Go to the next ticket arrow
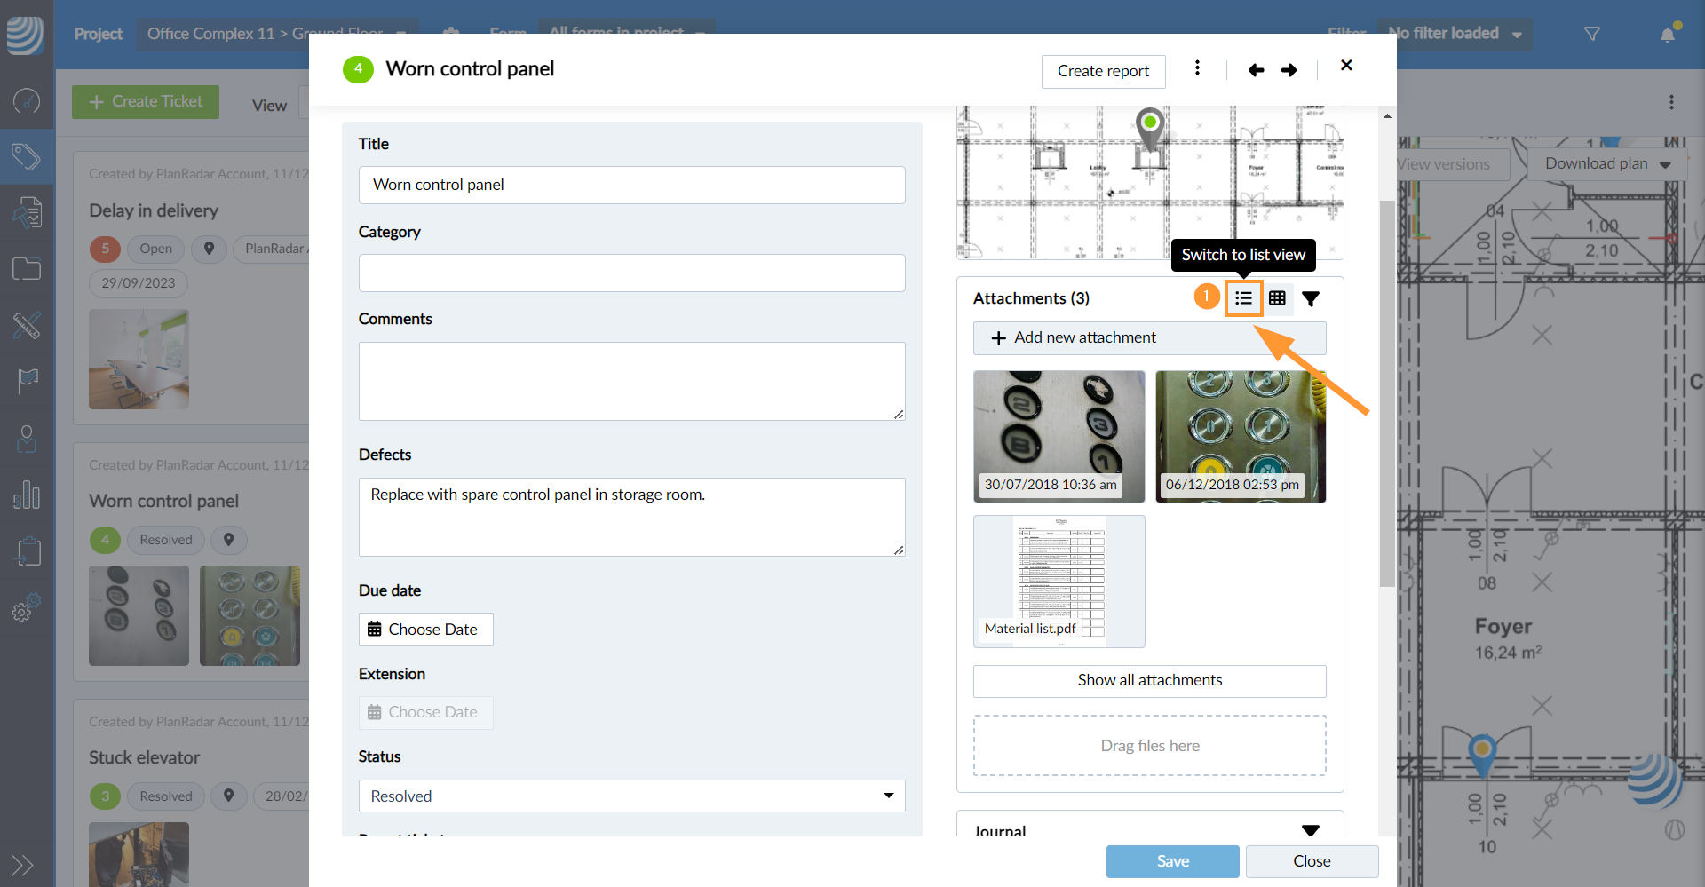This screenshot has width=1705, height=887. pos(1289,70)
